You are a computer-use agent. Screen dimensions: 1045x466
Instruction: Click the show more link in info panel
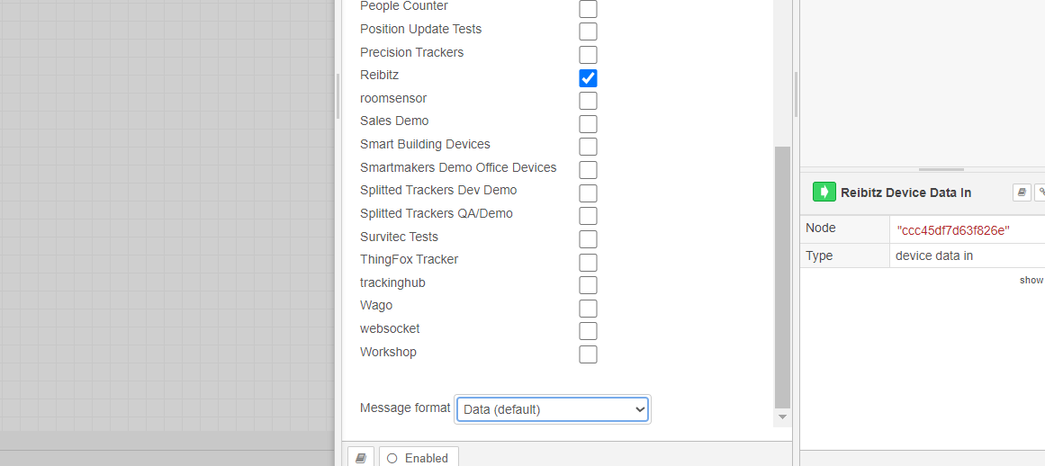(1031, 281)
